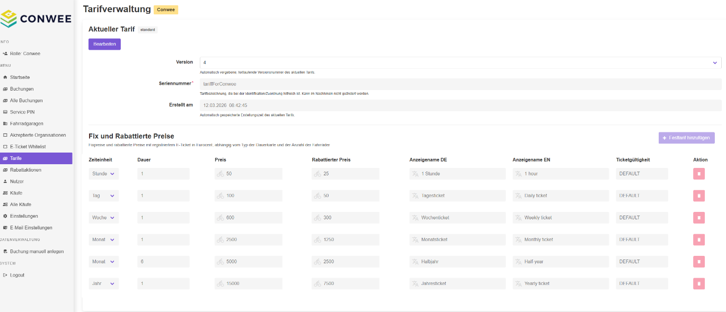Click the bicycle icon in price 15000 field
The height and width of the screenshot is (312, 726).
(220, 283)
